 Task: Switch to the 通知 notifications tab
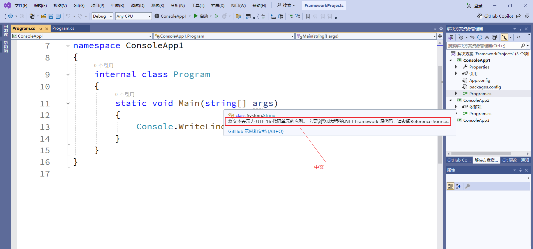pyautogui.click(x=525, y=160)
